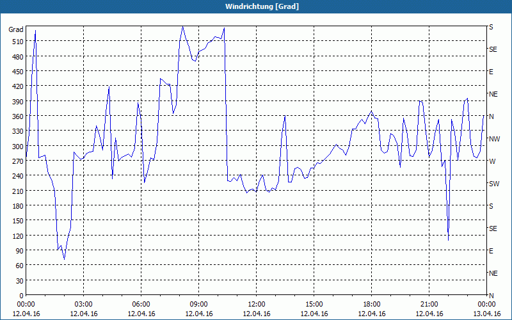Select the 06:00 time label

click(x=141, y=305)
